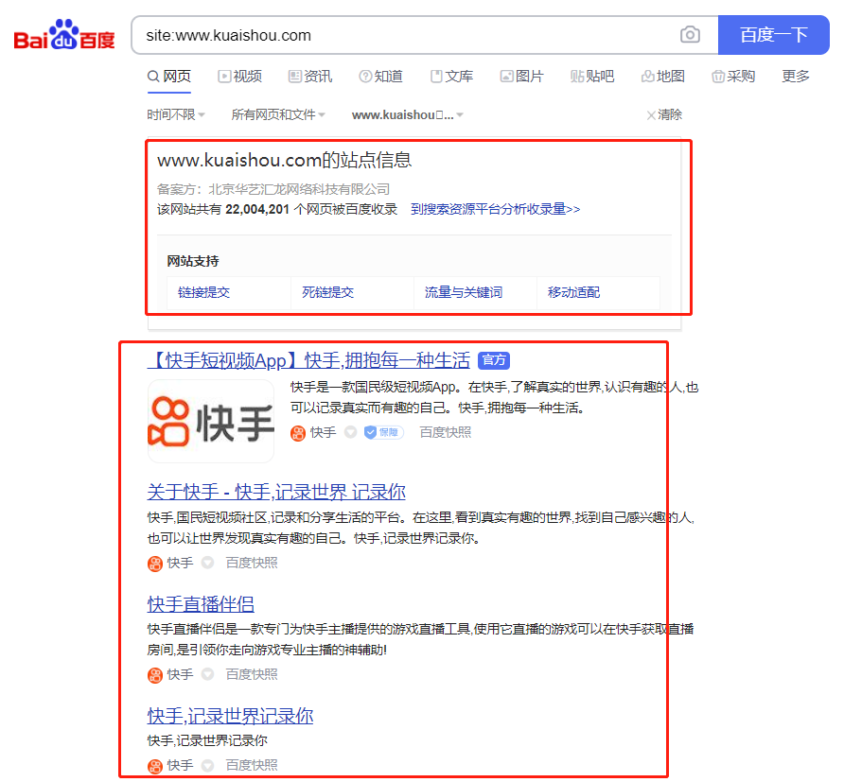
Task: Click 清除 to clear filters
Action: [664, 114]
